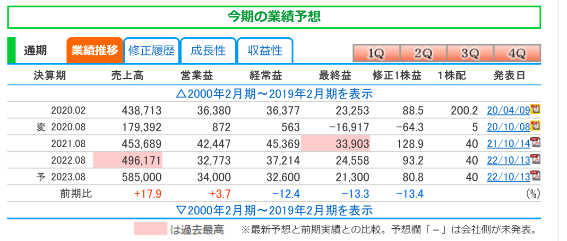Viewport: 567px width, 241px height.
Task: Switch to the 修正履歴 tab
Action: (152, 50)
